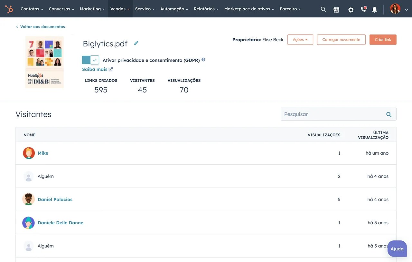The height and width of the screenshot is (262, 412).
Task: Click the magnifier icon in the Pesquisar field
Action: pos(389,114)
